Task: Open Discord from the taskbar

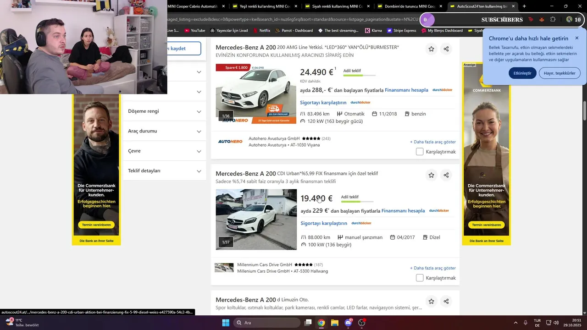Action: [348, 323]
